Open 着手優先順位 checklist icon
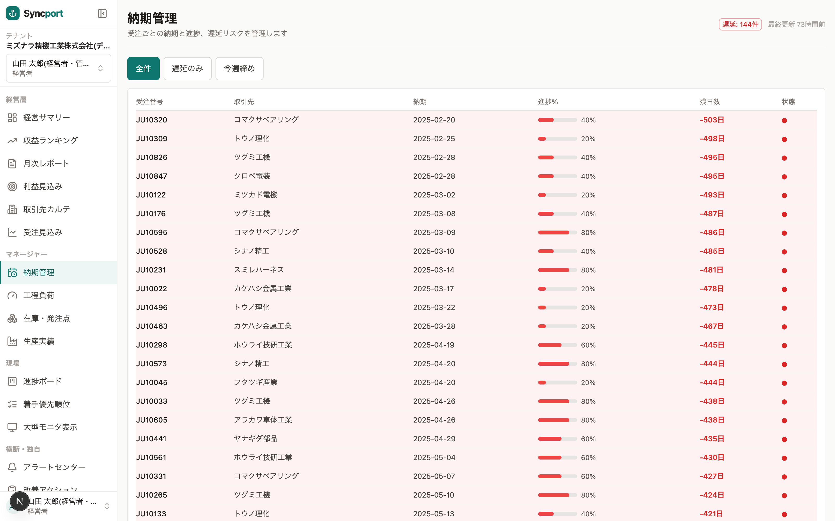Screen dimensions: 835x521 coord(13,404)
